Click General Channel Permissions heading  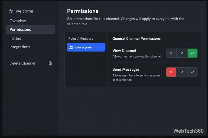coord(136,39)
